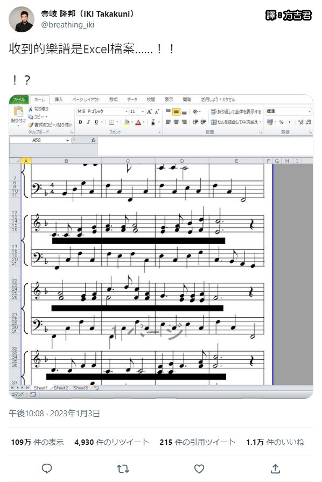Select column B header
This screenshot has width=322, height=482.
click(x=66, y=161)
